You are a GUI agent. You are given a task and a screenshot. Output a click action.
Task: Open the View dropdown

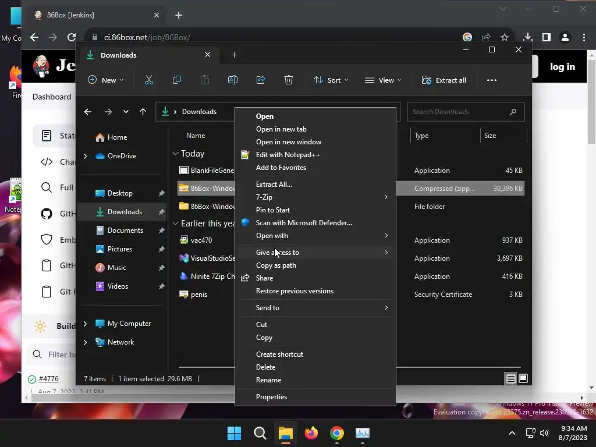pos(383,80)
